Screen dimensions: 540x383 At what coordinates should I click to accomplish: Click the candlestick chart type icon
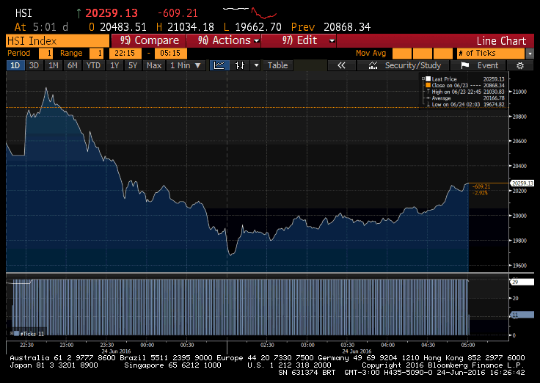[x=239, y=65]
